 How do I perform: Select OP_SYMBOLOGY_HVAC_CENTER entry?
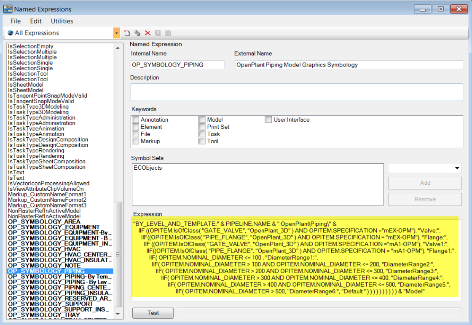coord(60,254)
